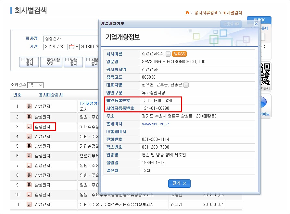The width and height of the screenshot is (290, 214).
Task: Click the 도움말 help button
Action: coord(231,24)
